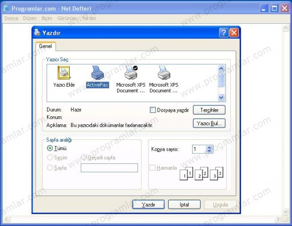The width and height of the screenshot is (292, 226).
Task: Select the Sayfa radio button
Action: point(50,168)
